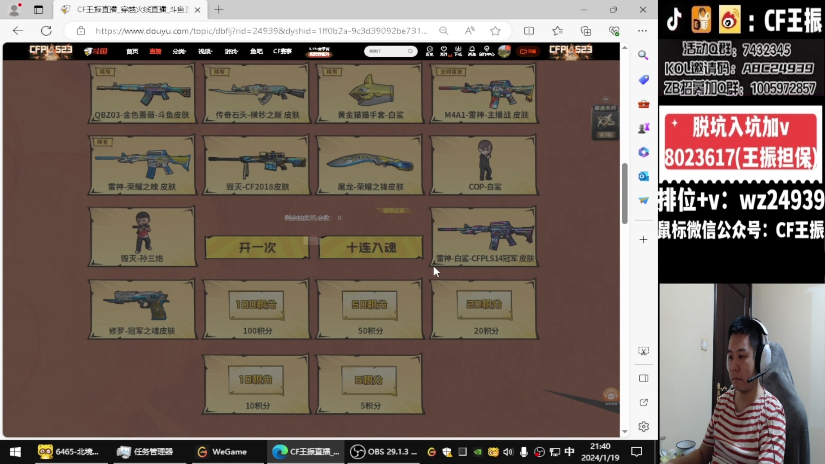Screen dimensions: 825x464
Task: Open WeGame from the taskbar
Action: click(223, 452)
